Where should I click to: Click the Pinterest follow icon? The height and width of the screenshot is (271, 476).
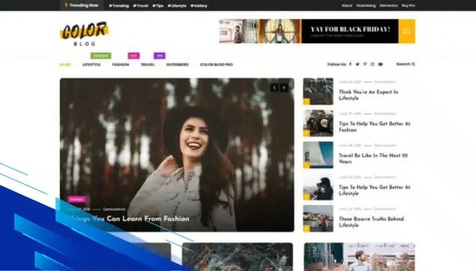(365, 64)
